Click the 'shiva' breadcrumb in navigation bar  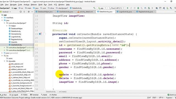52,8
